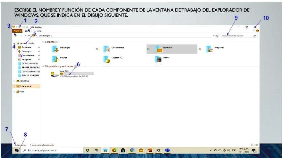Open Microsoft Edge from the taskbar
The height and width of the screenshot is (158, 282).
click(x=114, y=150)
